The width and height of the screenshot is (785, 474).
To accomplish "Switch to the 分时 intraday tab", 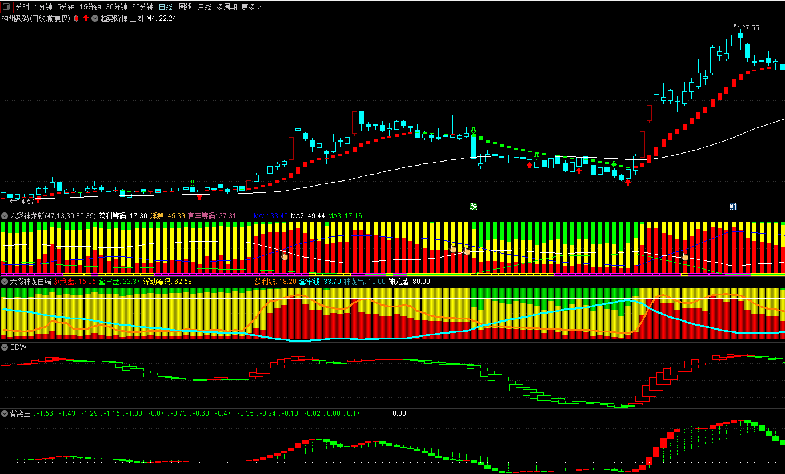I will point(22,7).
